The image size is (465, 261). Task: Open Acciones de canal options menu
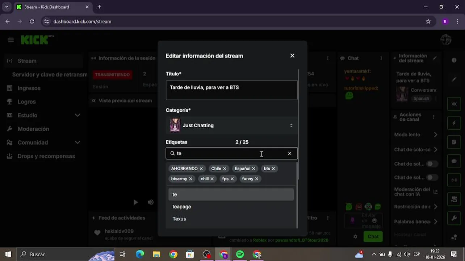(433, 117)
